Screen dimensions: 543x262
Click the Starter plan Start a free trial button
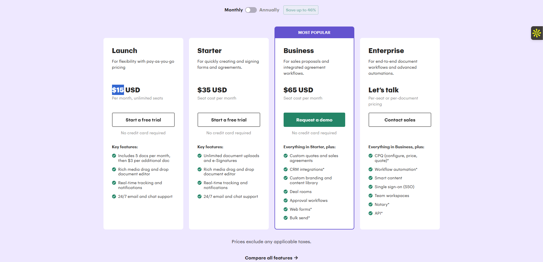229,120
